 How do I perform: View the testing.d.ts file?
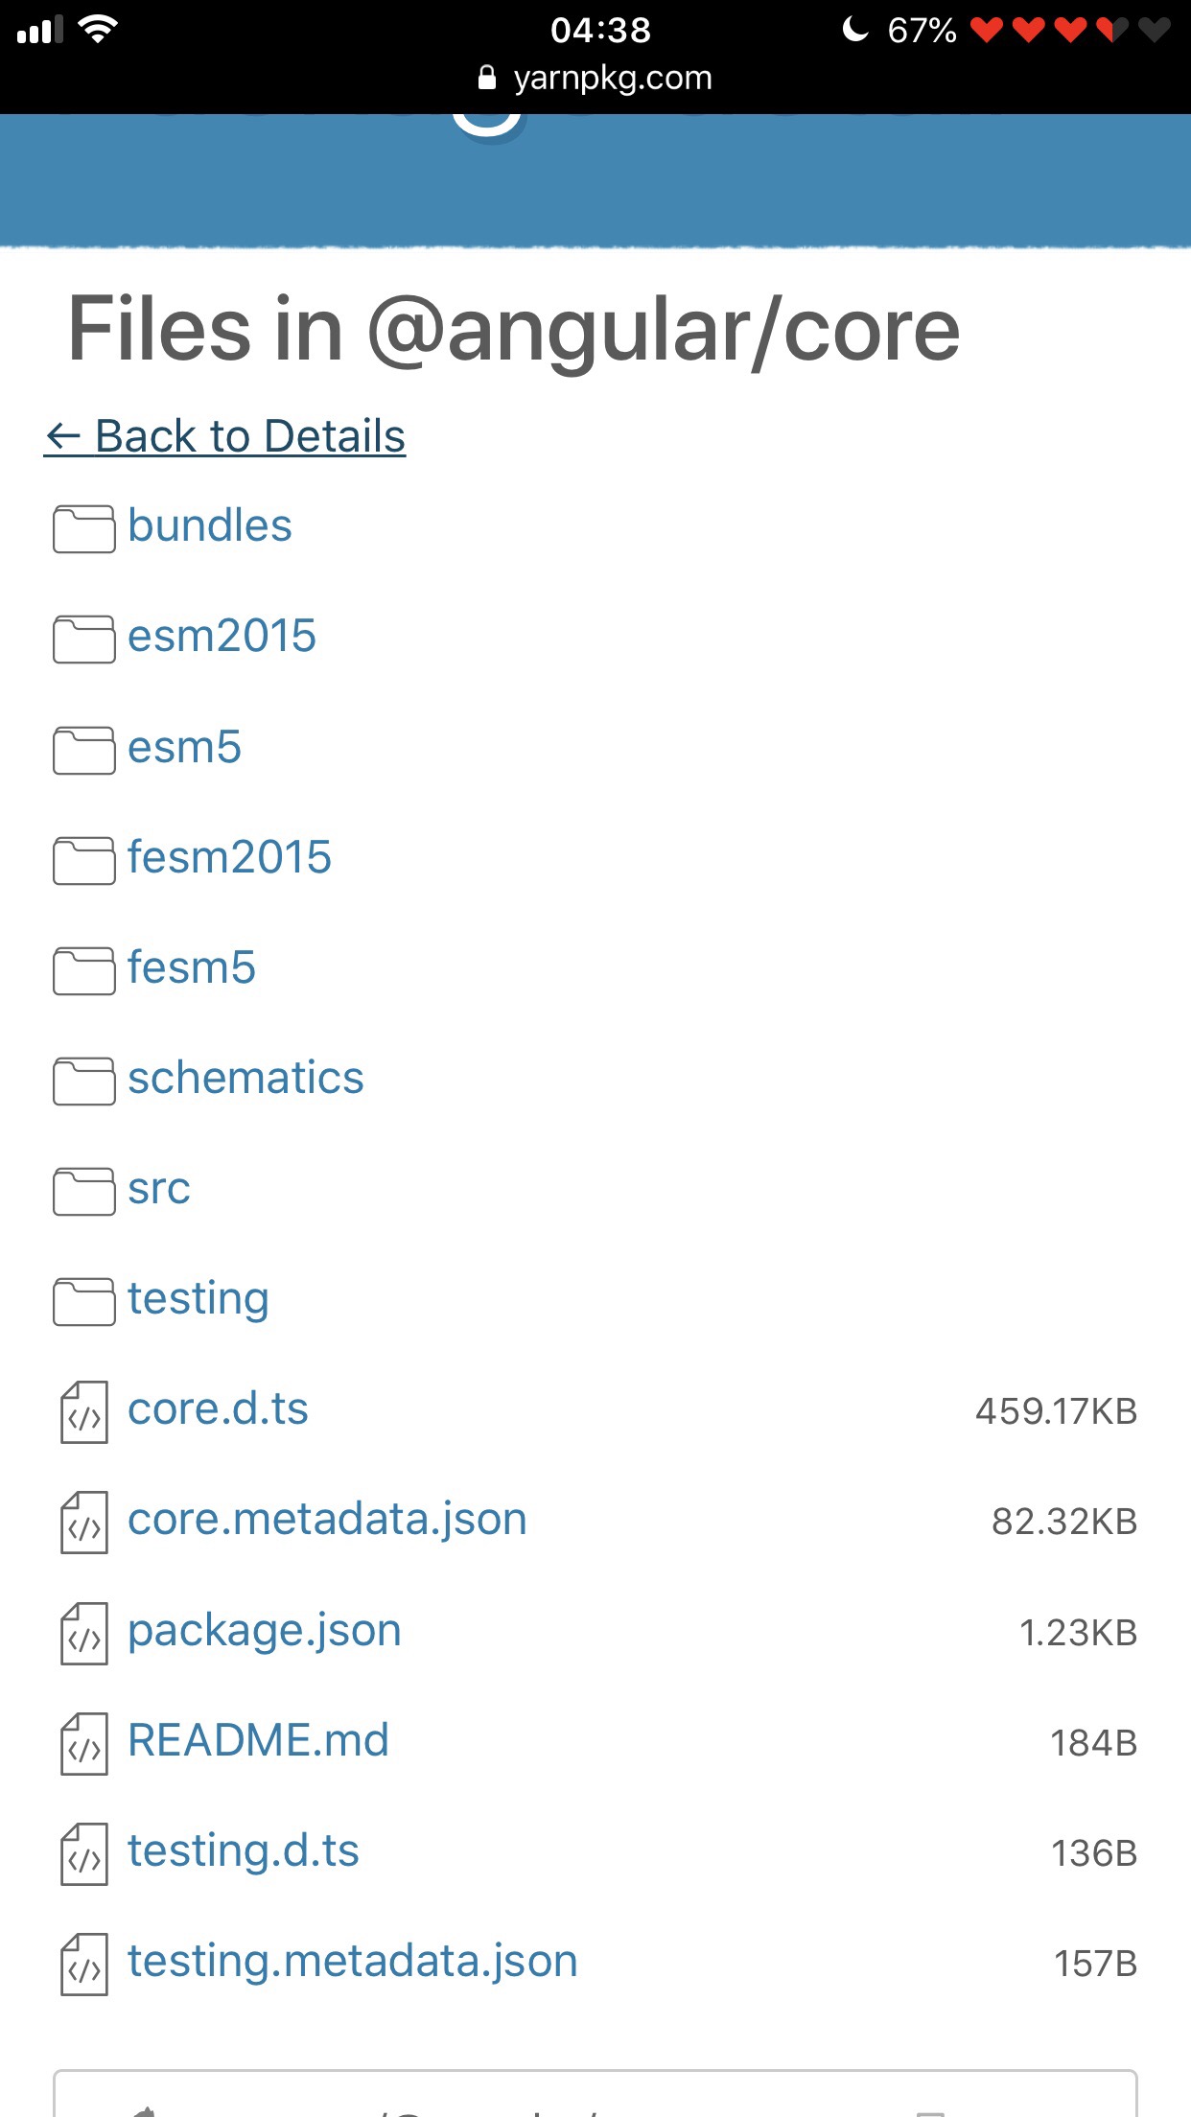point(244,1851)
